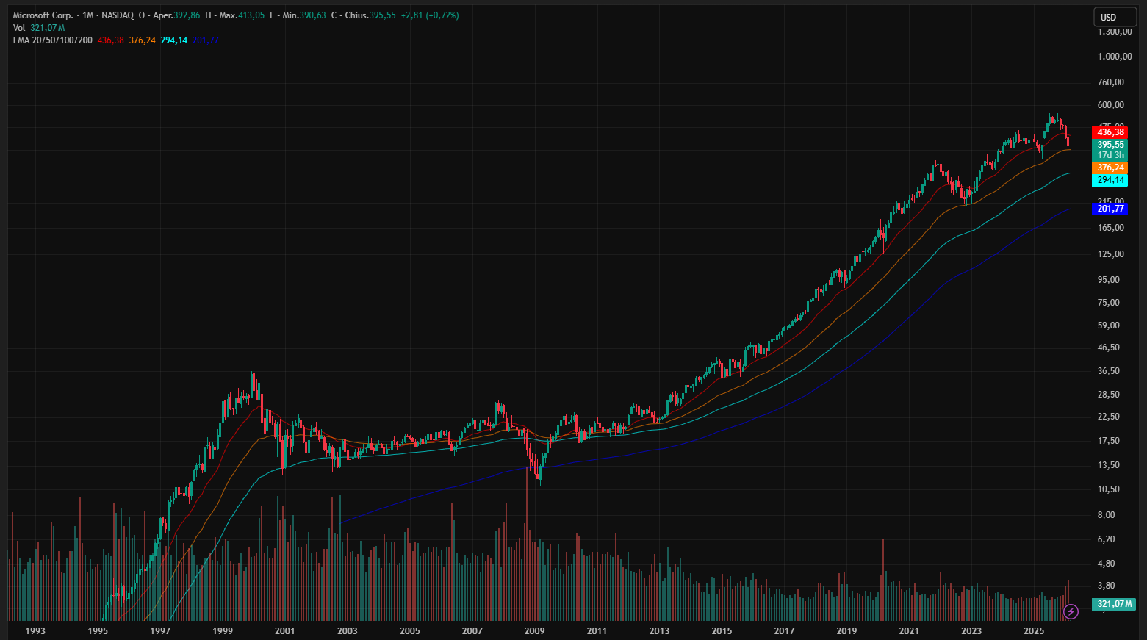Screen dimensions: 1147x640
Task: Click the low value 390,63
Action: point(312,15)
